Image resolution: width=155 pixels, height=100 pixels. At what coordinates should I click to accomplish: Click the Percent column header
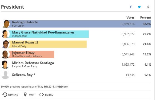[x=146, y=17]
